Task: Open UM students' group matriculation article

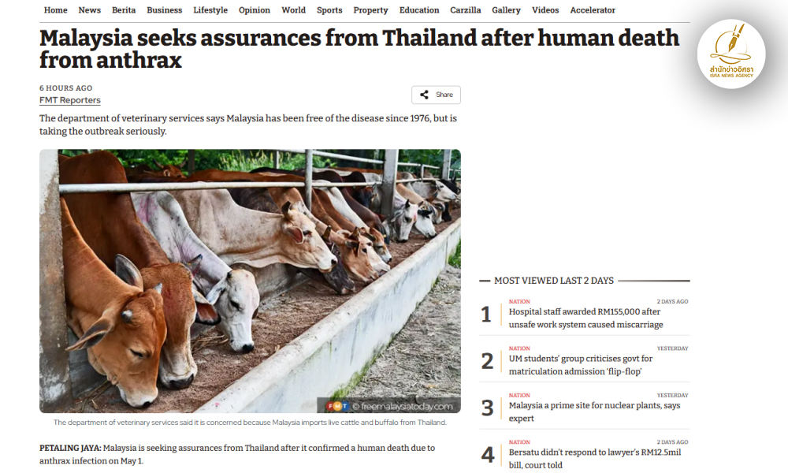Action: point(581,365)
